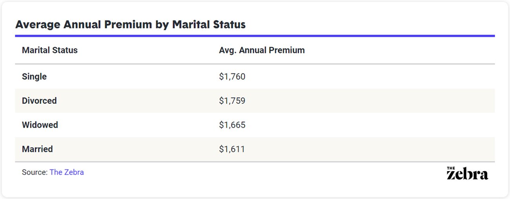Select the Divorced row label
The height and width of the screenshot is (199, 510).
point(39,101)
